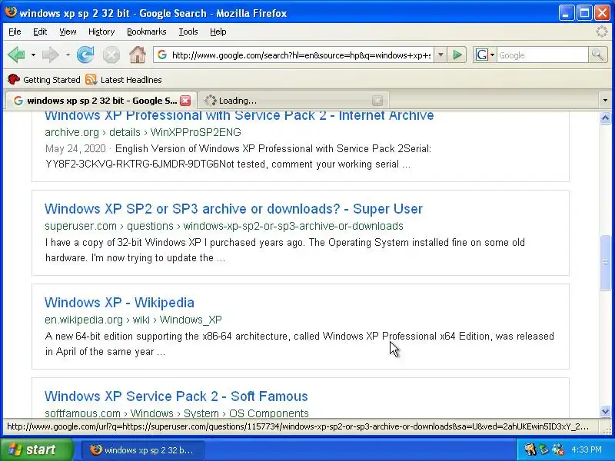
Task: Open the Back history dropdown arrow
Action: pos(33,55)
